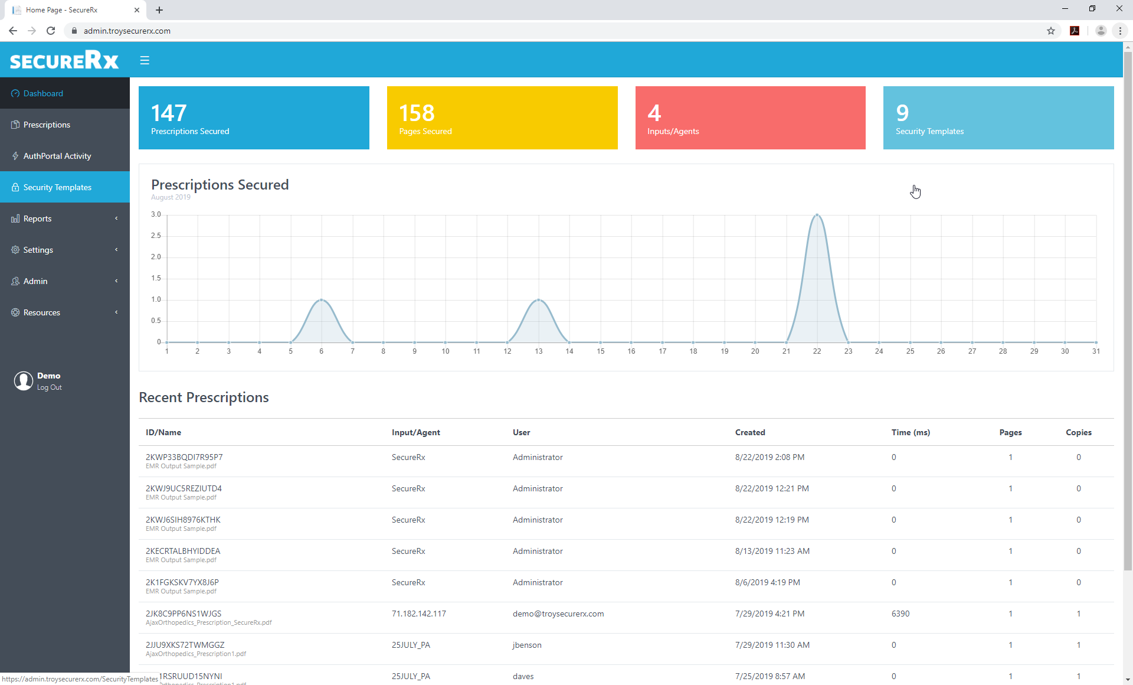Expand the Admin submenu
The height and width of the screenshot is (685, 1133).
[65, 281]
